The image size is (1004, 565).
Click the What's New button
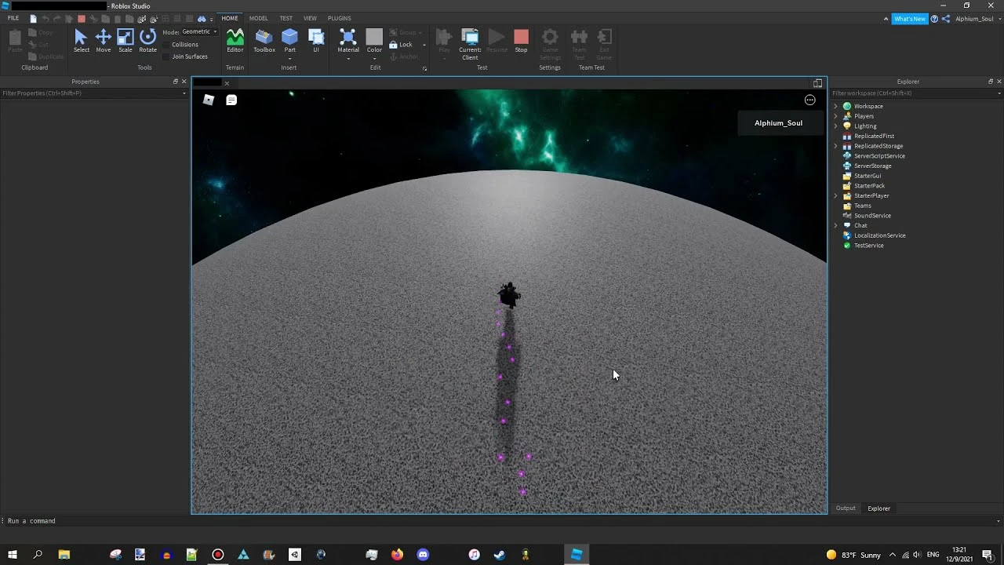[x=909, y=19]
